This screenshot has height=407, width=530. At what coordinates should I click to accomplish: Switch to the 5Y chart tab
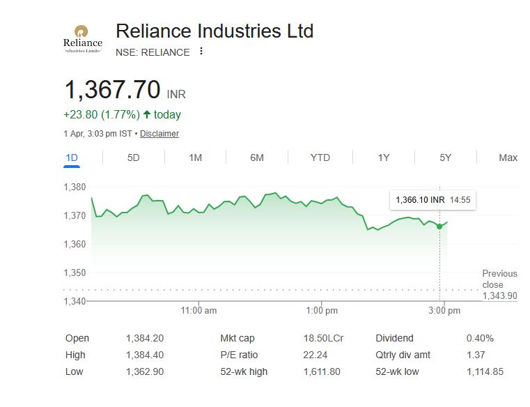pyautogui.click(x=445, y=158)
